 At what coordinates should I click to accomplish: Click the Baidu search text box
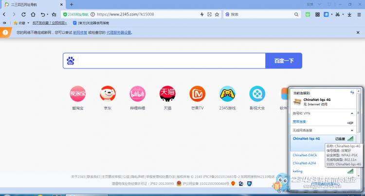[x=171, y=61]
